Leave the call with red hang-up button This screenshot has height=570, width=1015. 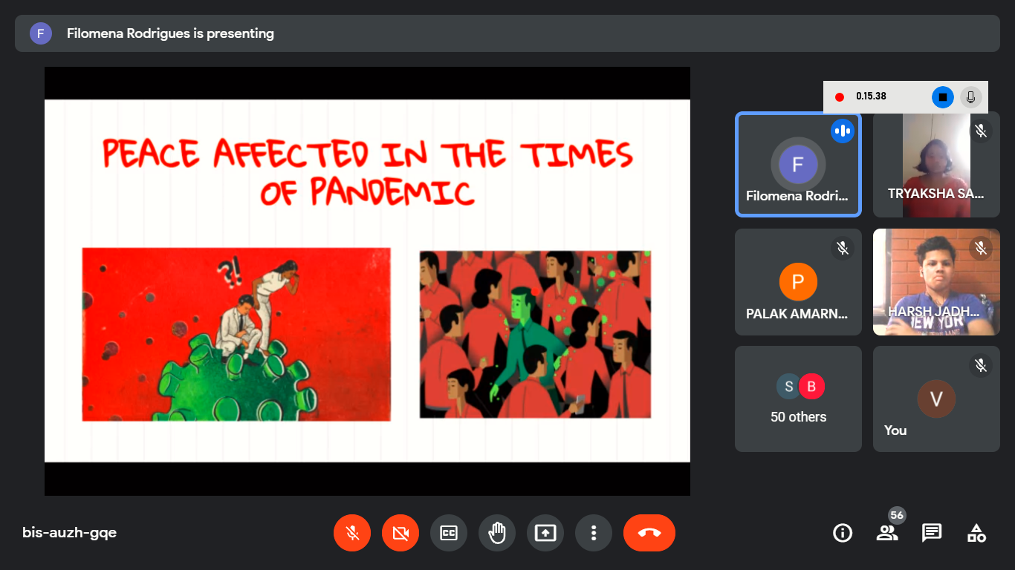[x=649, y=533]
